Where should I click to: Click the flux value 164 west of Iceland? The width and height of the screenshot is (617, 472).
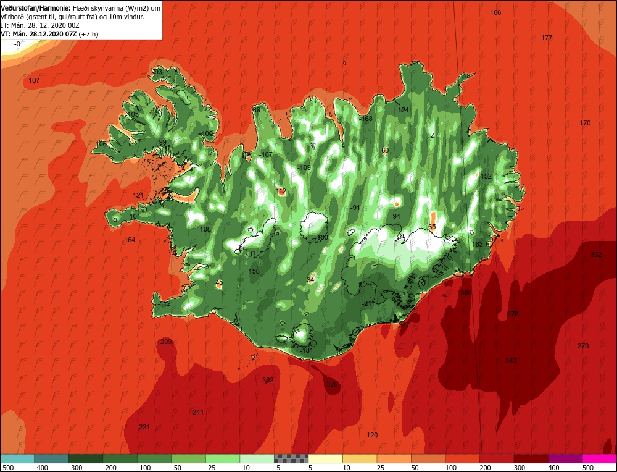coord(130,240)
